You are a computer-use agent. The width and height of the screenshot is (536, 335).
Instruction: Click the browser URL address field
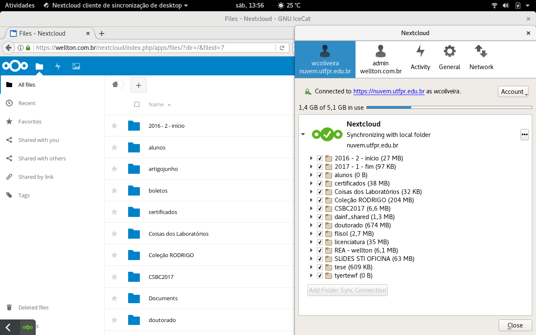point(155,48)
